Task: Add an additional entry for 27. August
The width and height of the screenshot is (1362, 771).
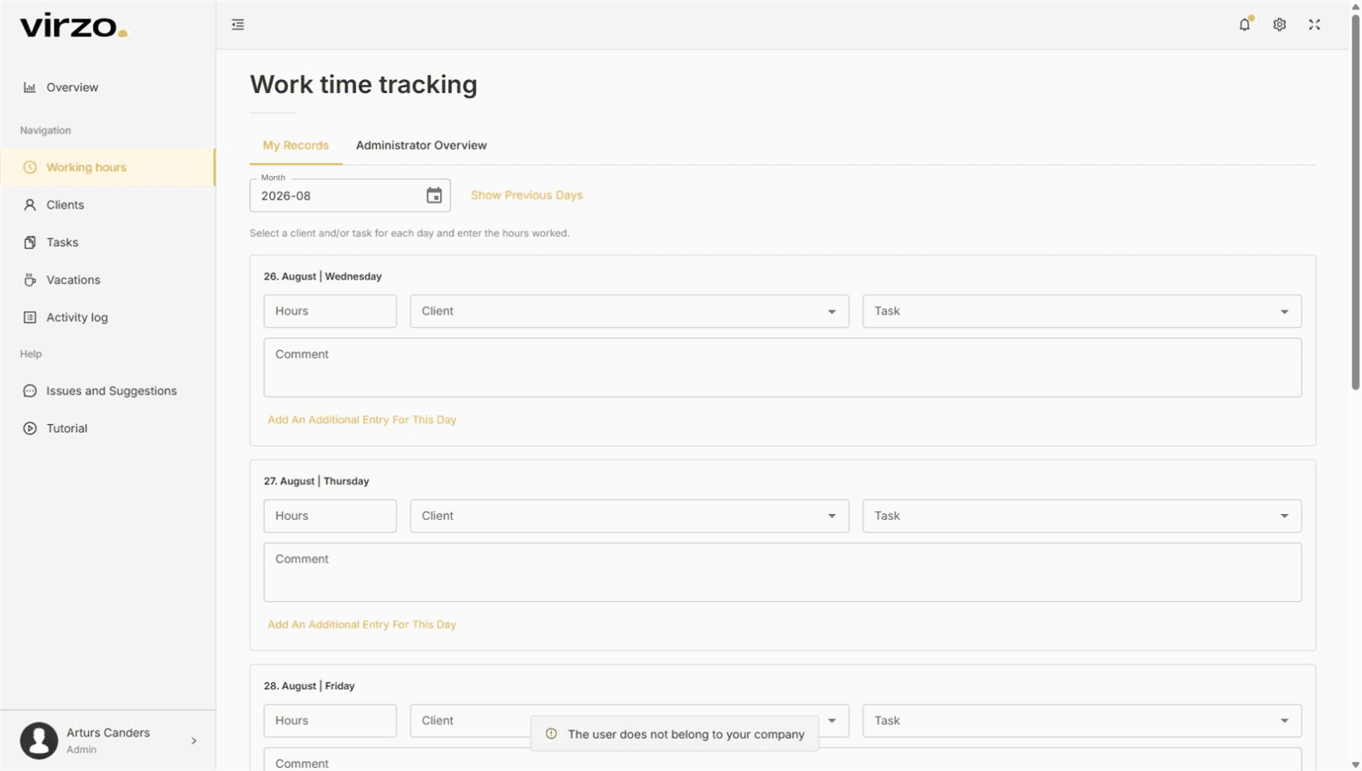Action: click(362, 624)
